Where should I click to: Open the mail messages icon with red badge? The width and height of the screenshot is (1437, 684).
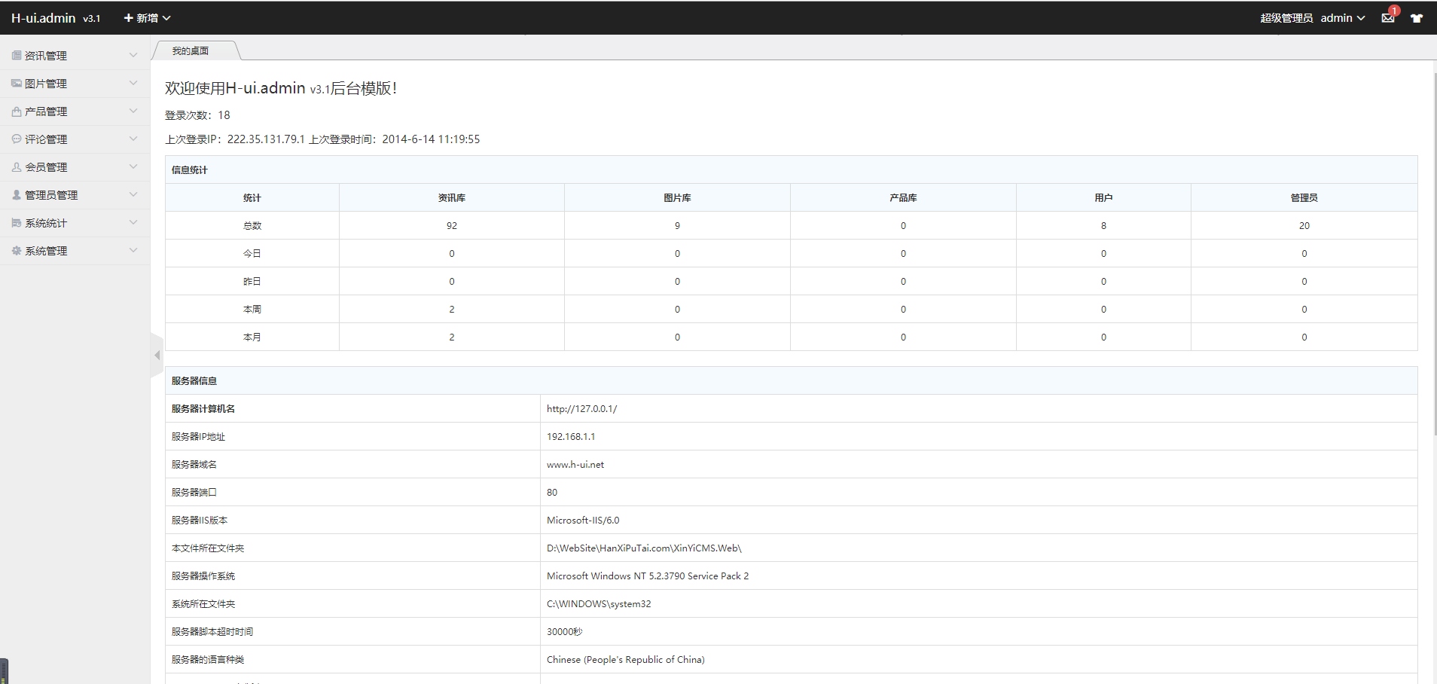click(1388, 18)
